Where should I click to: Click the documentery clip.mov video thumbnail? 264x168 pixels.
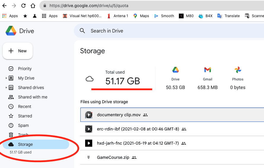pyautogui.click(x=89, y=115)
